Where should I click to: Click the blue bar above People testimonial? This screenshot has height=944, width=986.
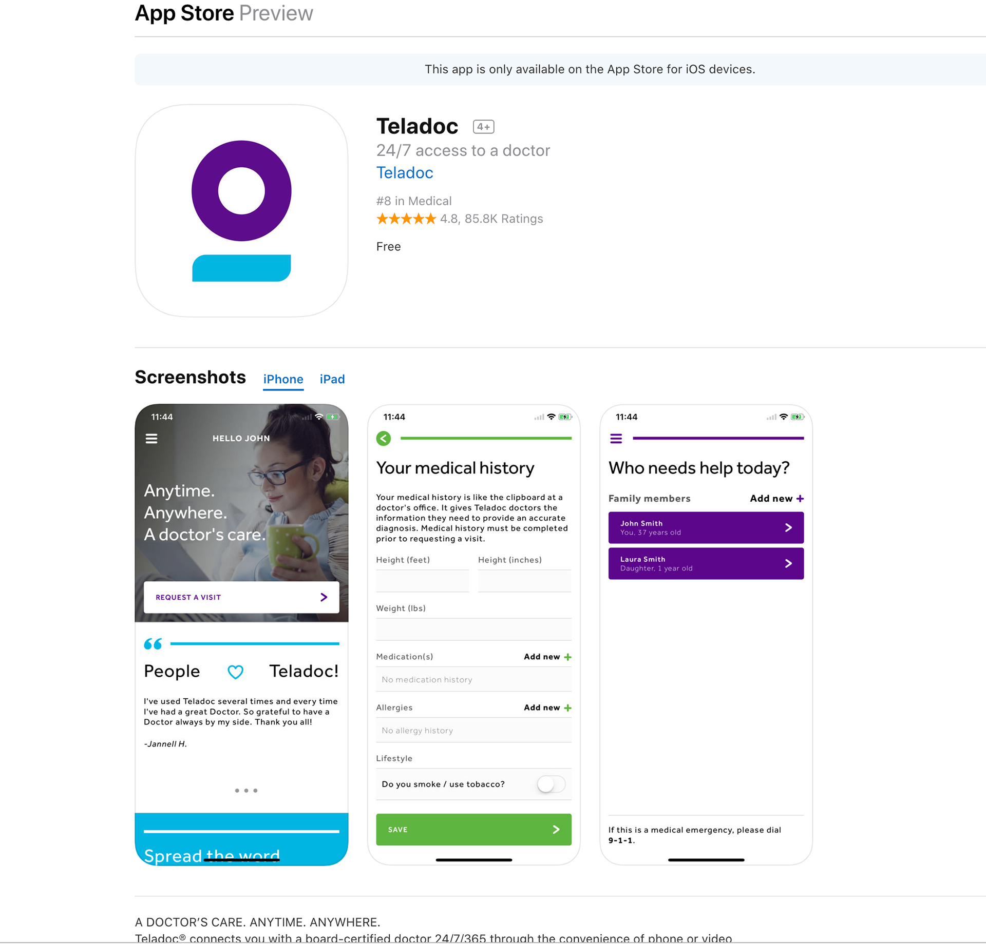[x=255, y=644]
